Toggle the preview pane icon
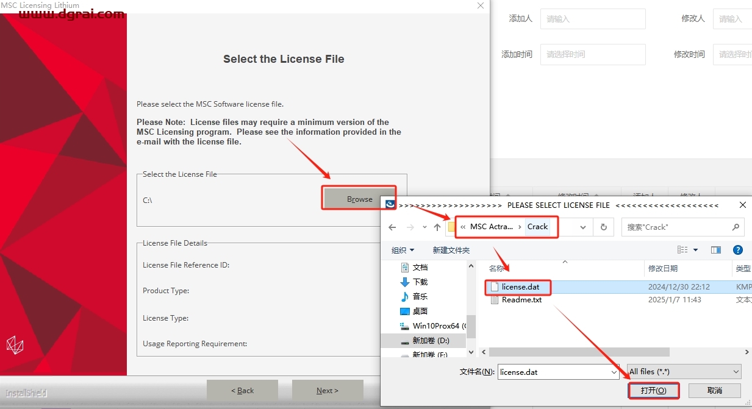 716,250
